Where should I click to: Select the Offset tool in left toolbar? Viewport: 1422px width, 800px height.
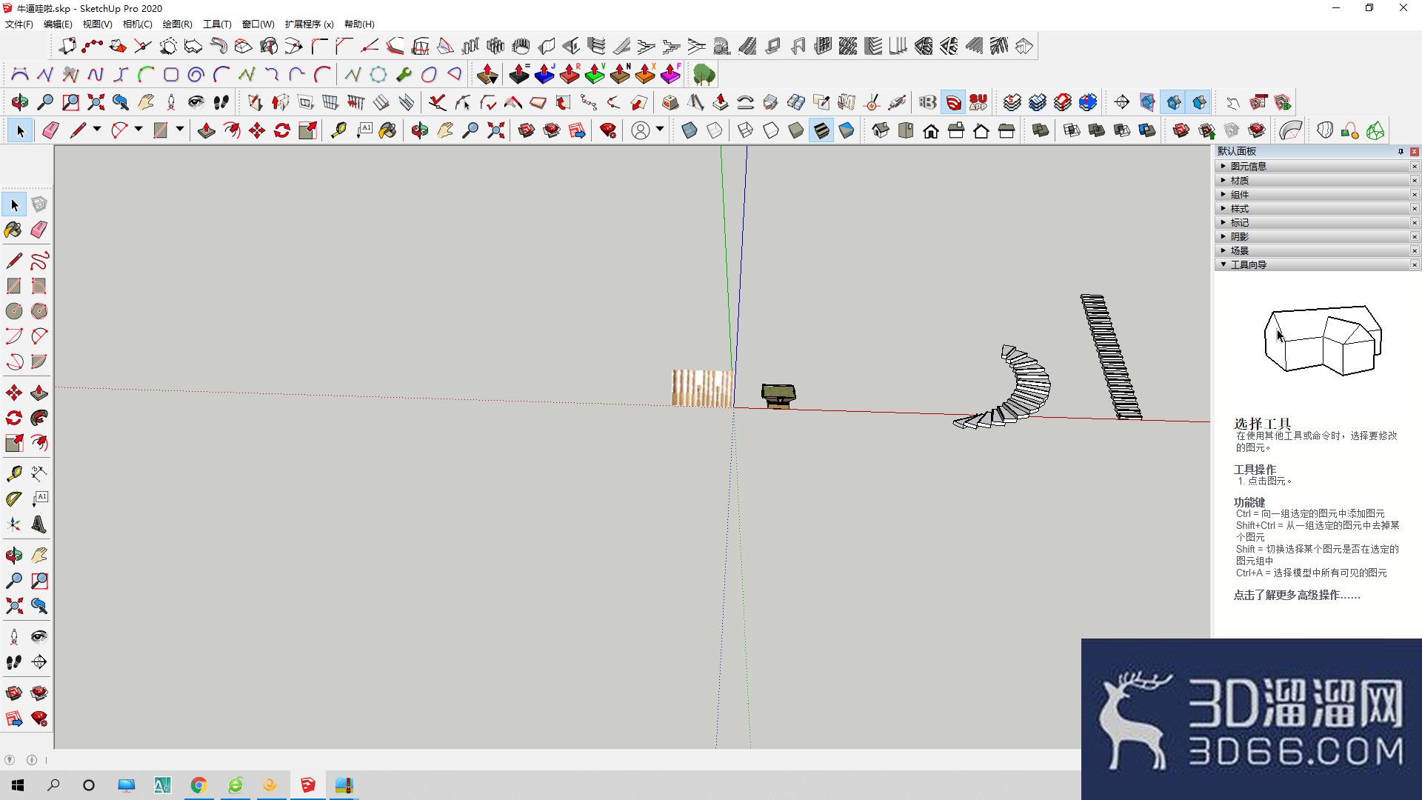pyautogui.click(x=39, y=443)
